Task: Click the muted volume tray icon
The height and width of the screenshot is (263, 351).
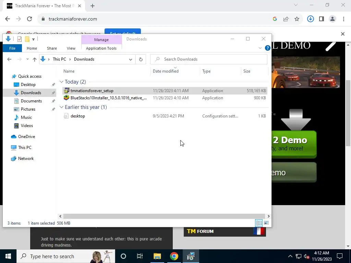Action: tap(306, 256)
